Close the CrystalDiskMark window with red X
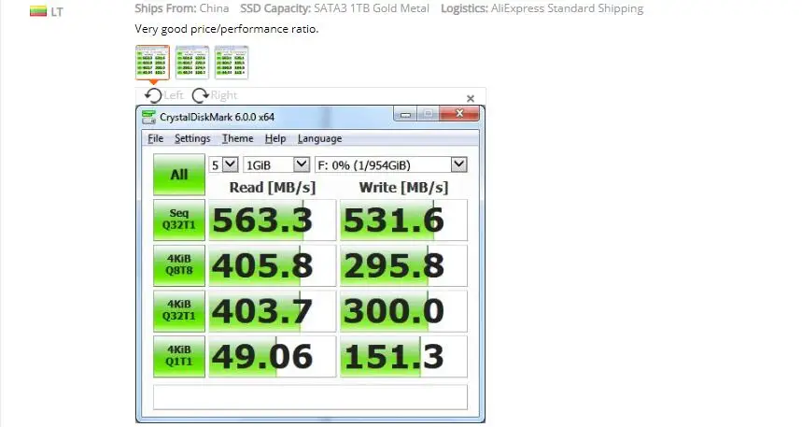 pos(460,114)
